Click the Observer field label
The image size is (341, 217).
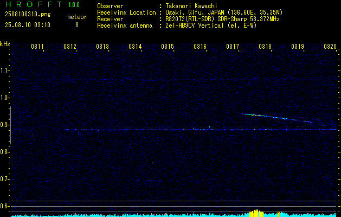(x=110, y=6)
